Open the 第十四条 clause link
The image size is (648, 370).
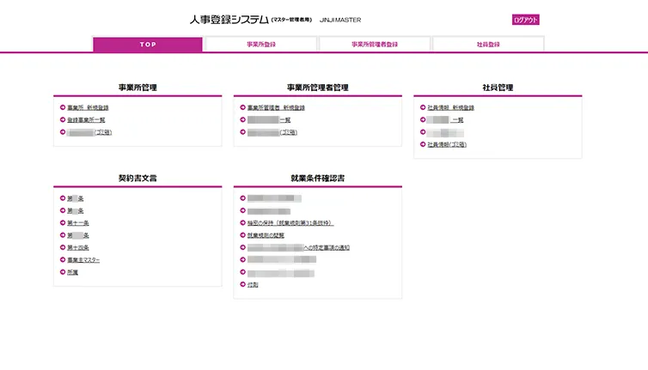(78, 248)
